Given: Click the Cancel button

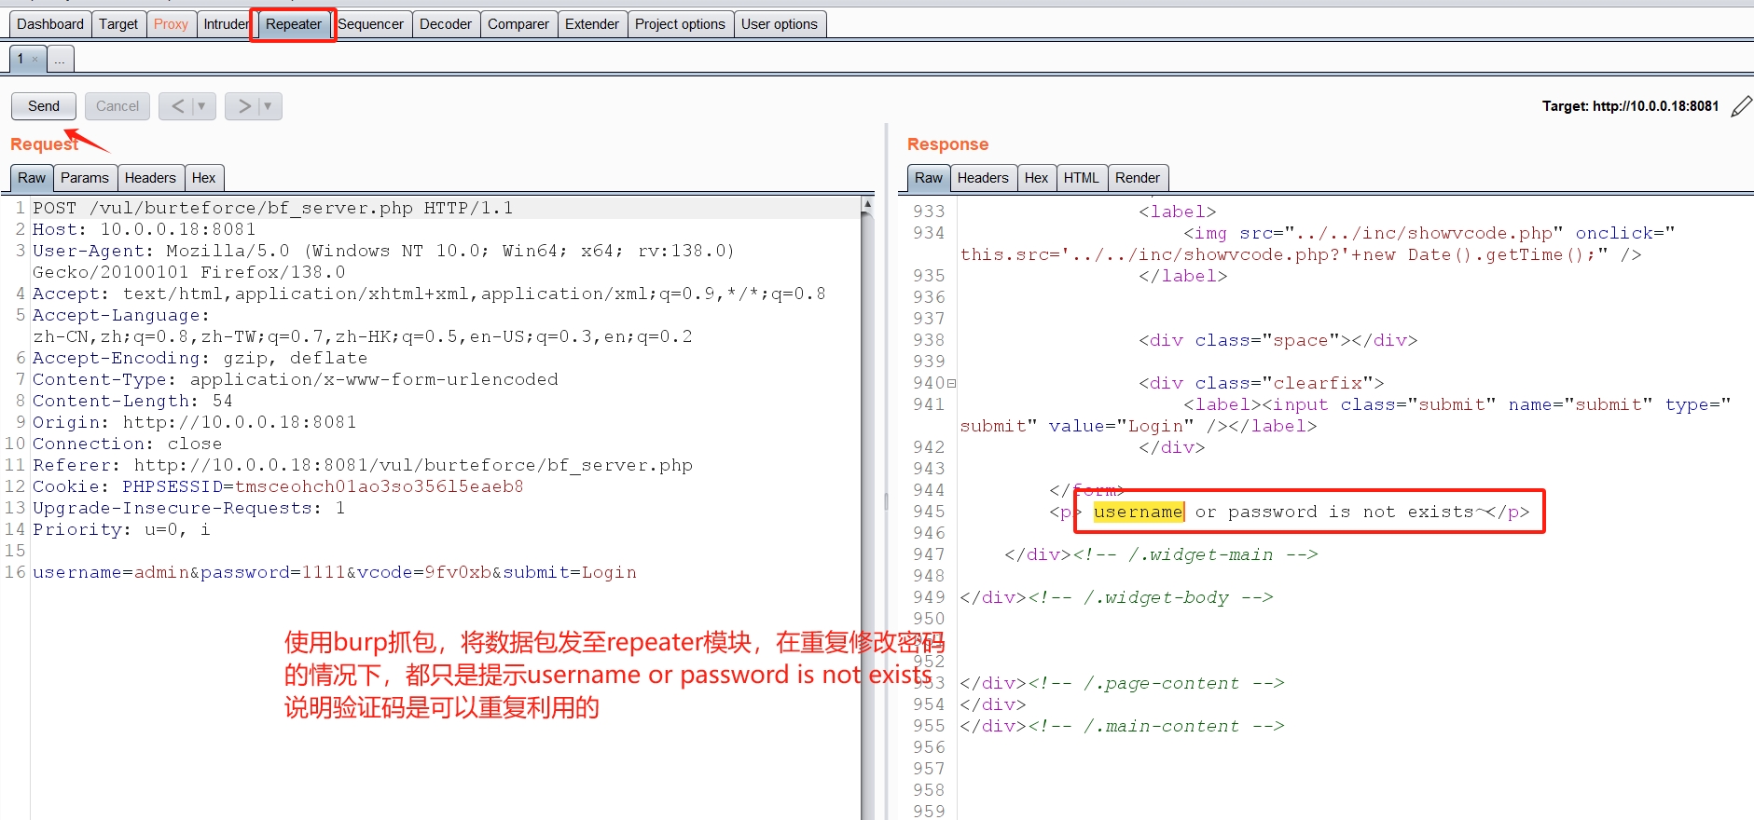Looking at the screenshot, I should pos(117,106).
